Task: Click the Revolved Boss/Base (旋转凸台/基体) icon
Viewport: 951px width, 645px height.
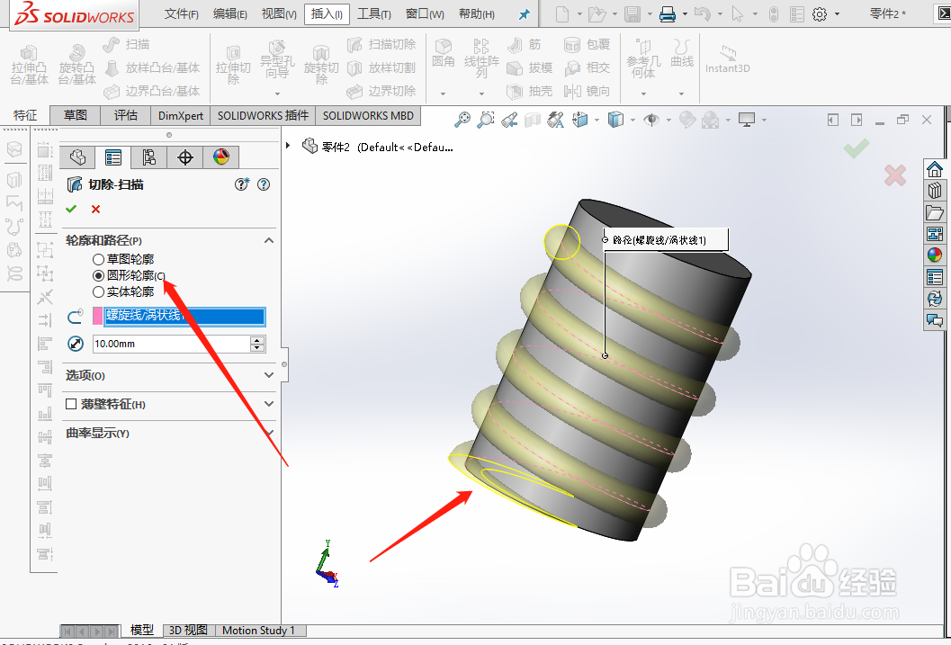Action: (x=77, y=65)
